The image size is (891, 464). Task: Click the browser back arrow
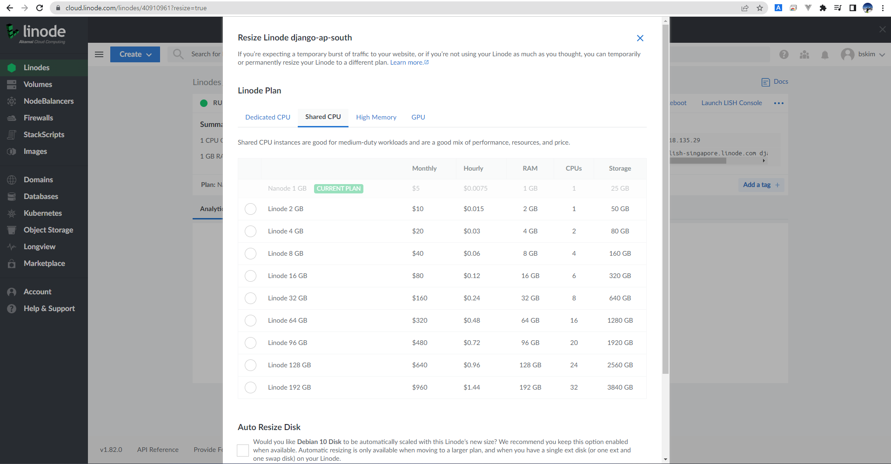pos(9,8)
